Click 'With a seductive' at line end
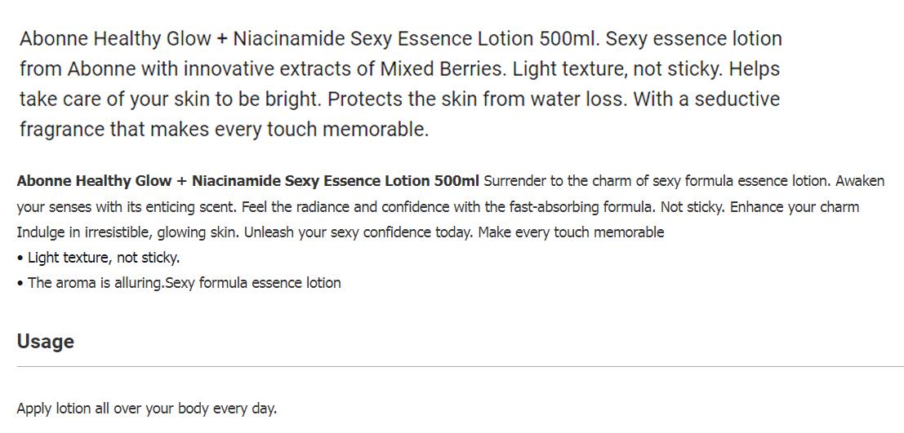This screenshot has height=433, width=904. pos(706,99)
